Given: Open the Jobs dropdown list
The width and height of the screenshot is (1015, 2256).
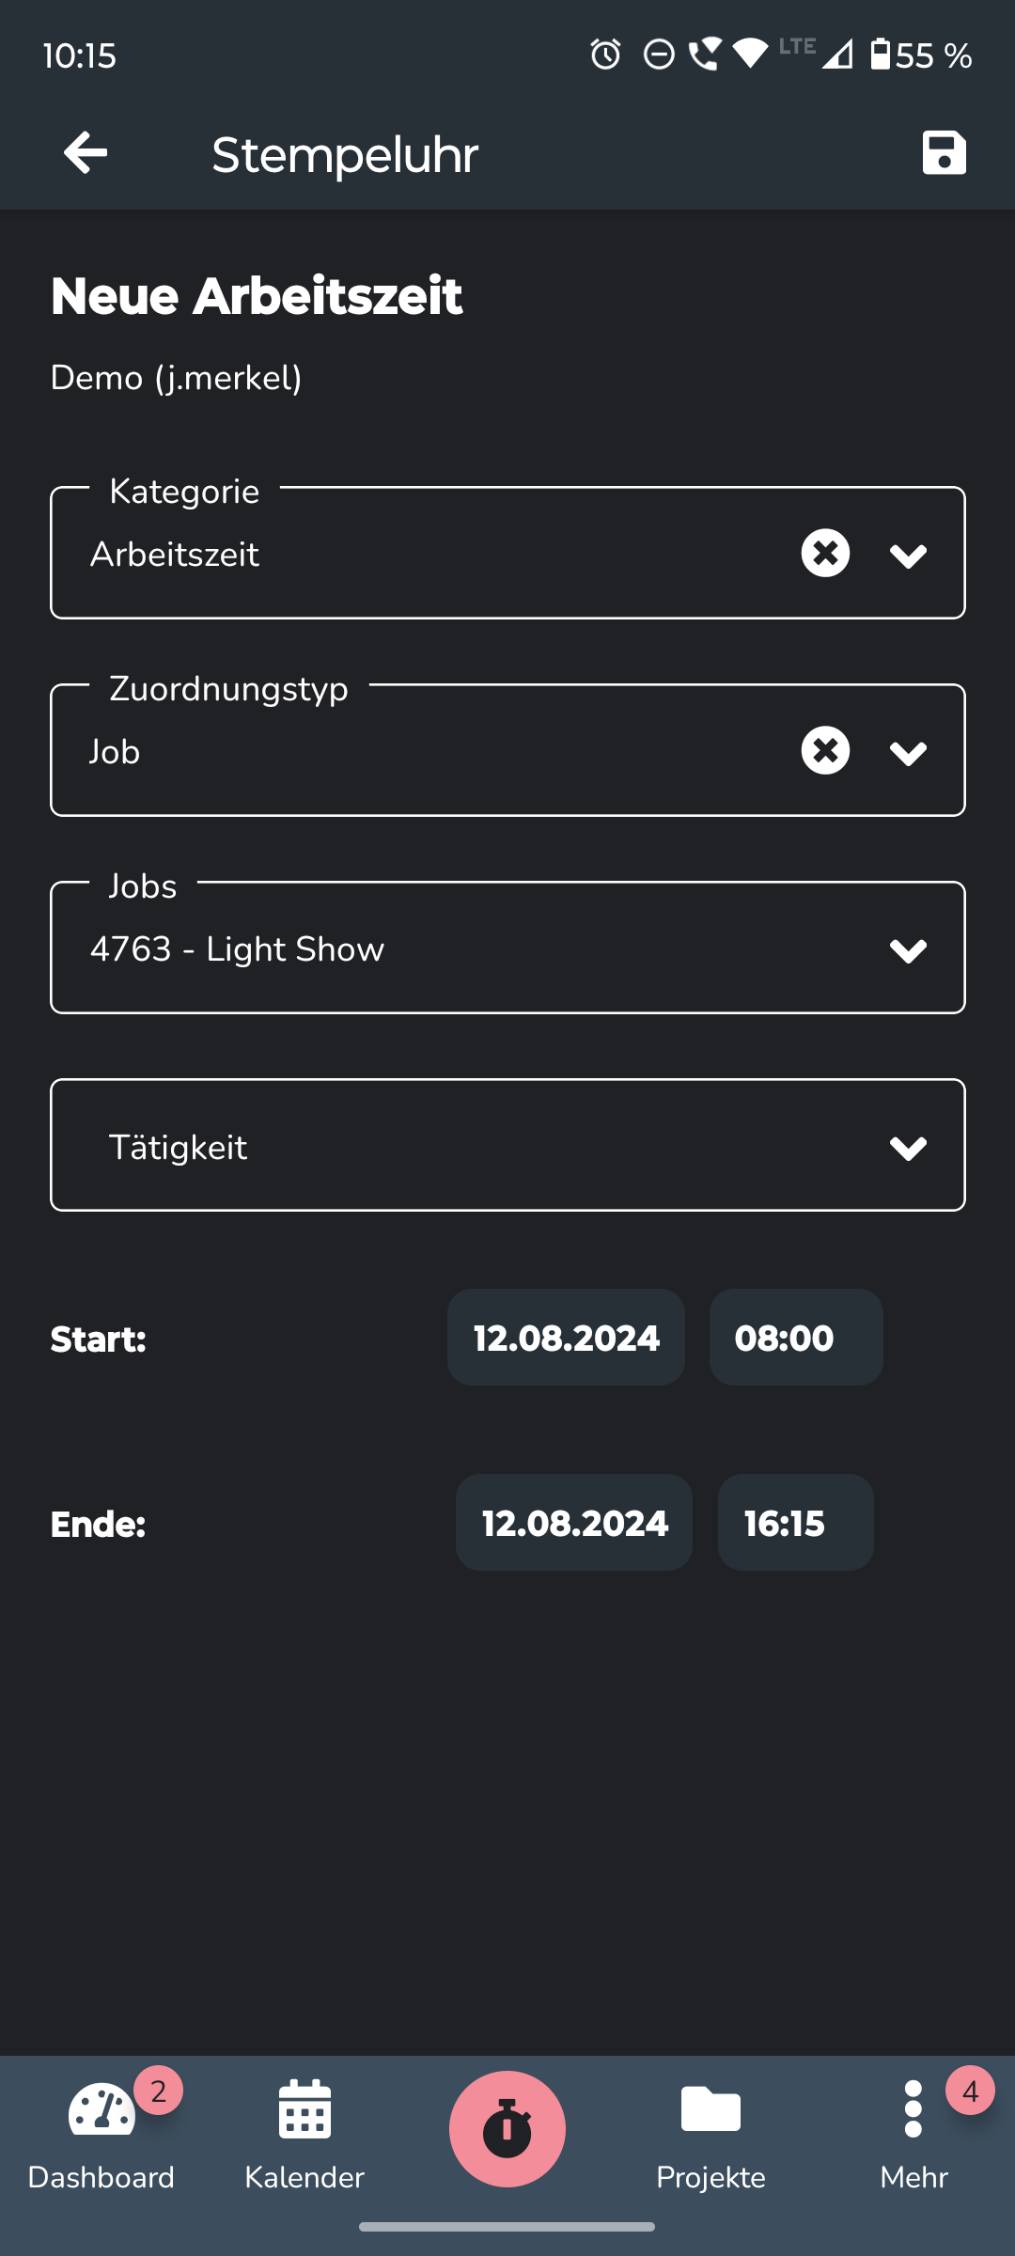Looking at the screenshot, I should click(908, 949).
